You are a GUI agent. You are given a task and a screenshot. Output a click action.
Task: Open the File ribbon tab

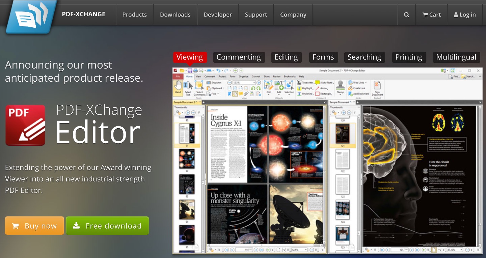pyautogui.click(x=178, y=77)
